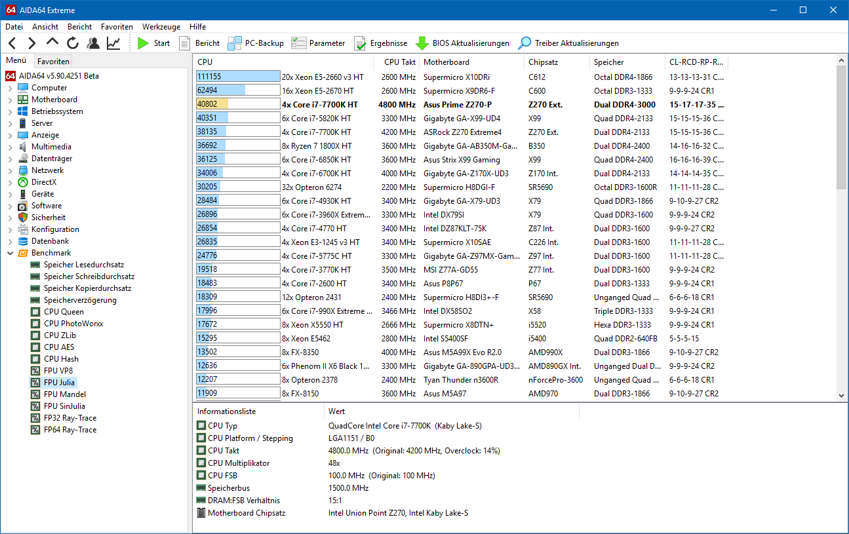Select the Multimedia speaker icon
Screen dimensions: 849x534
[x=24, y=147]
